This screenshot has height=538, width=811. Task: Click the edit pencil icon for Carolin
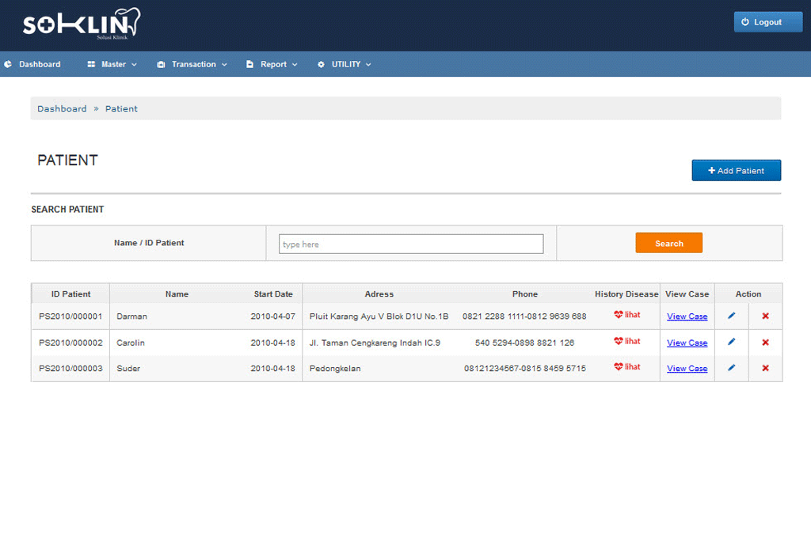pos(732,342)
